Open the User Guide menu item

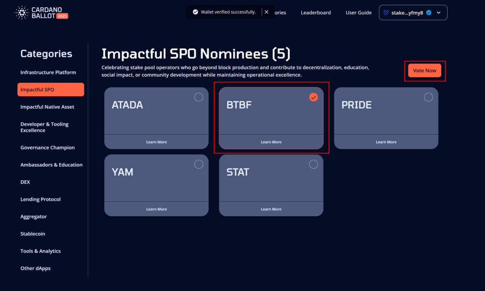[359, 13]
